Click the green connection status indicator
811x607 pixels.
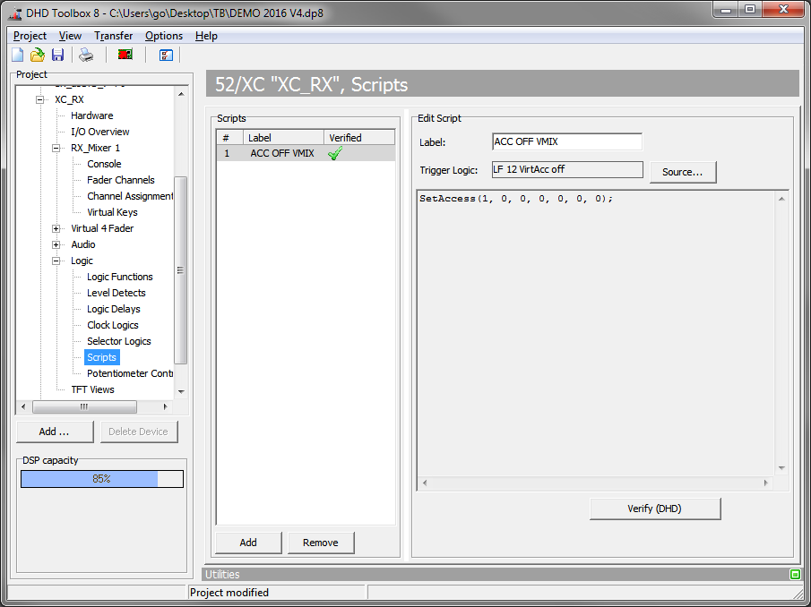[x=796, y=574]
